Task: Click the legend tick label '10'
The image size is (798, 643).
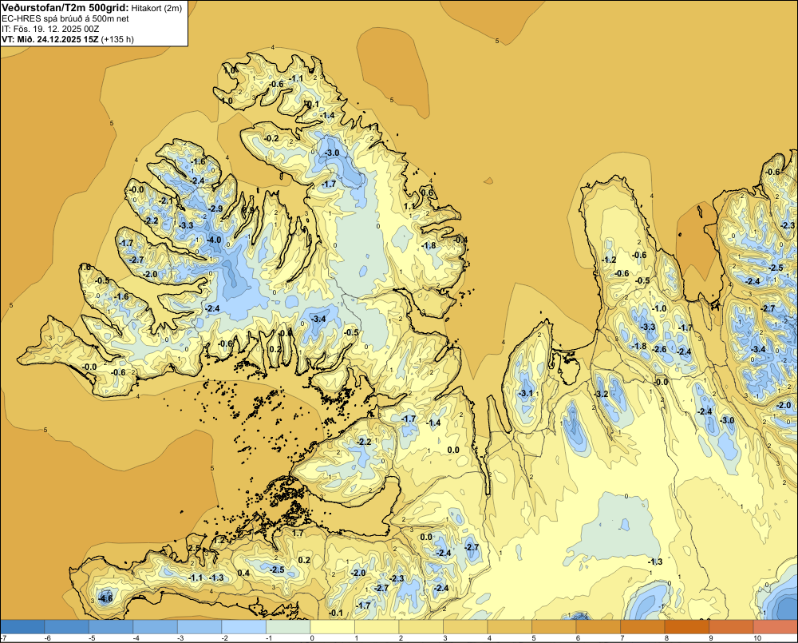Action: point(757,638)
